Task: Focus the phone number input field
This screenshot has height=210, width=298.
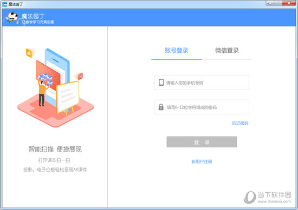Action: [202, 83]
